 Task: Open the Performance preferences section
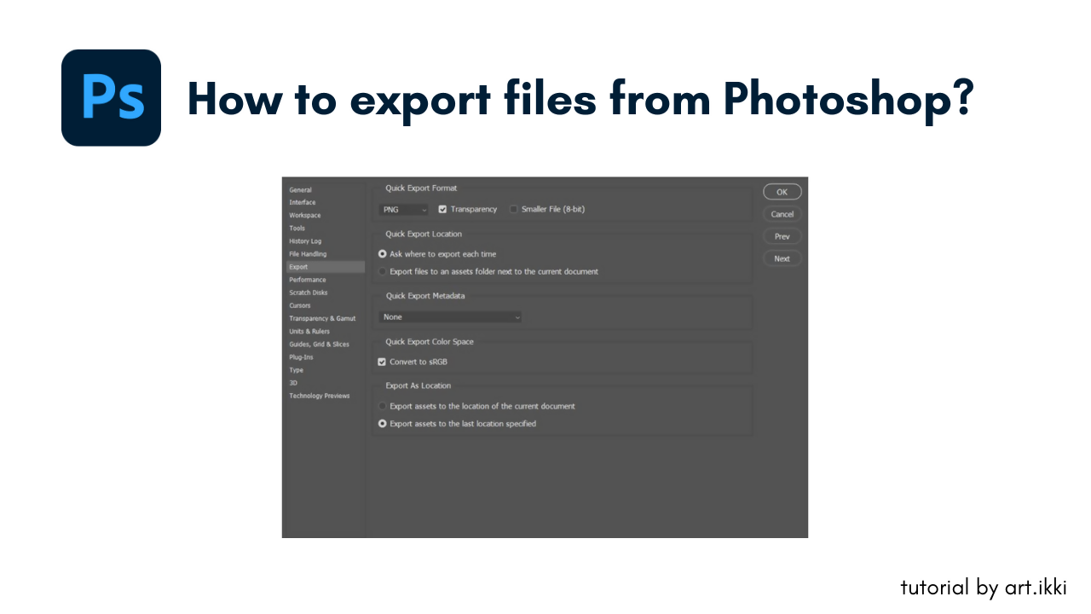pos(307,280)
